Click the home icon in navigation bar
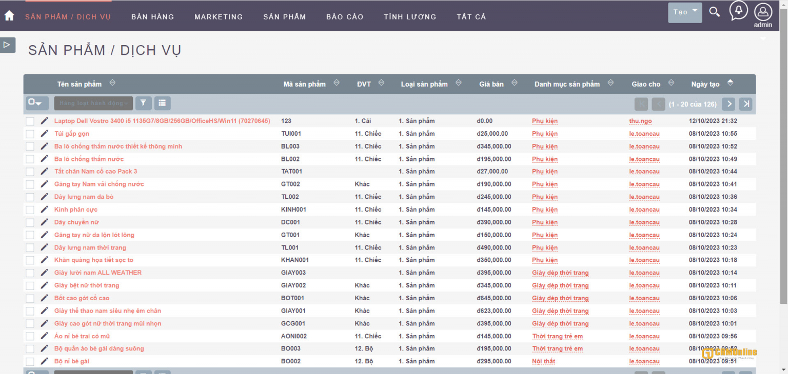This screenshot has width=788, height=374. [x=9, y=16]
